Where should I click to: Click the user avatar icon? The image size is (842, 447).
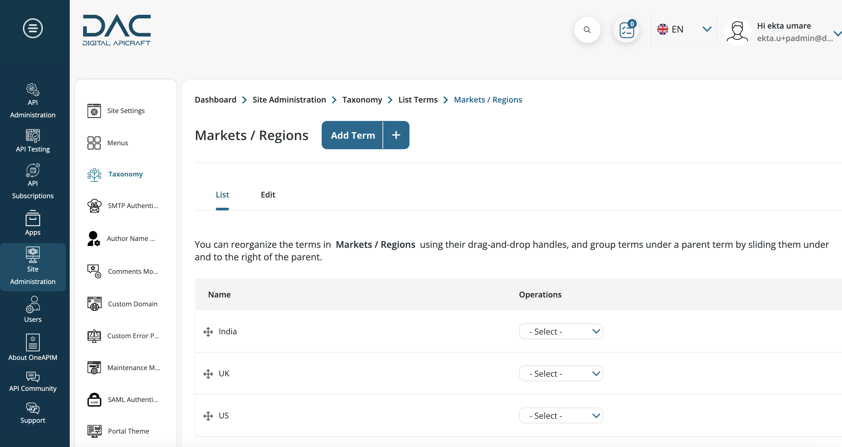click(x=737, y=32)
